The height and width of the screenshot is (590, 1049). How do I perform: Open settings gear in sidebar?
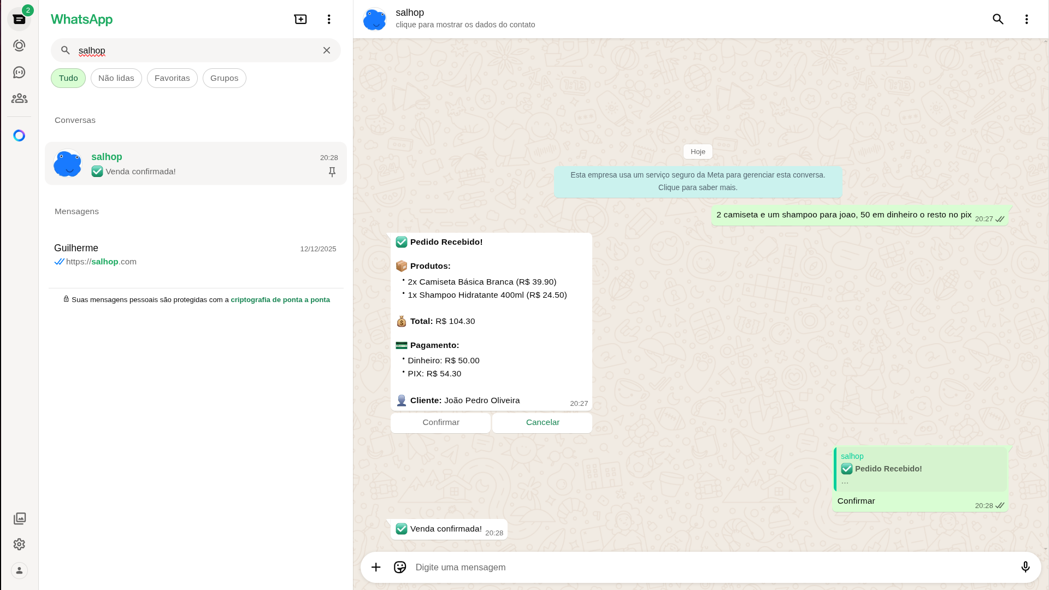coord(19,544)
